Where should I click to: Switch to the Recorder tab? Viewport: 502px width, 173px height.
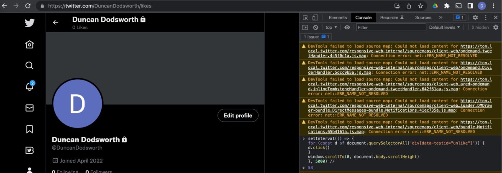[x=392, y=18]
